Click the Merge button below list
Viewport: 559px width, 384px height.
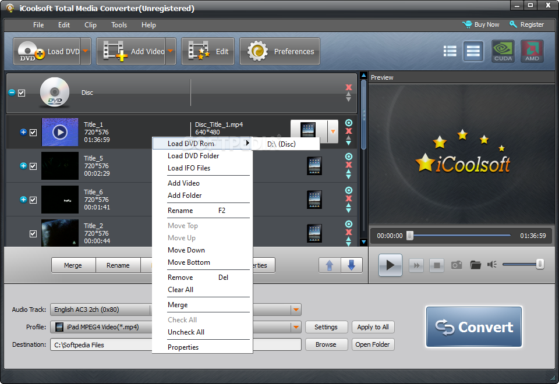[x=73, y=265]
